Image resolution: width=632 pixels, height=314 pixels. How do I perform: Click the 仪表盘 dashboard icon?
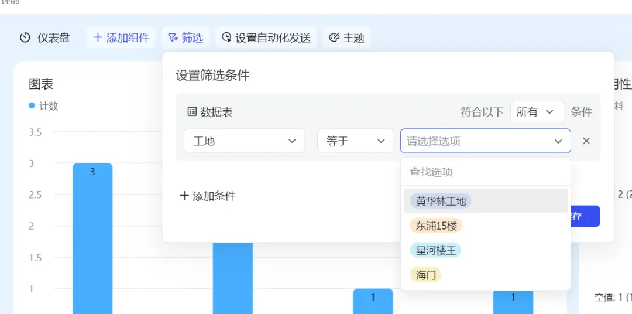25,38
